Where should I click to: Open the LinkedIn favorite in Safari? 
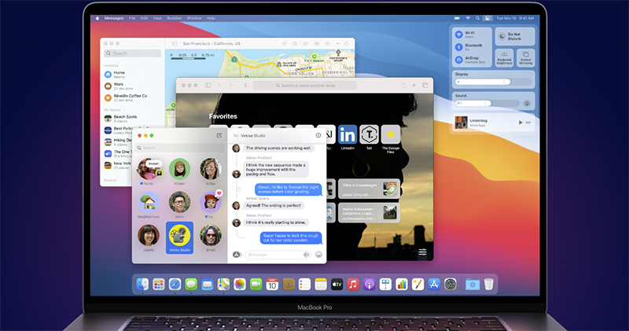[x=347, y=134]
